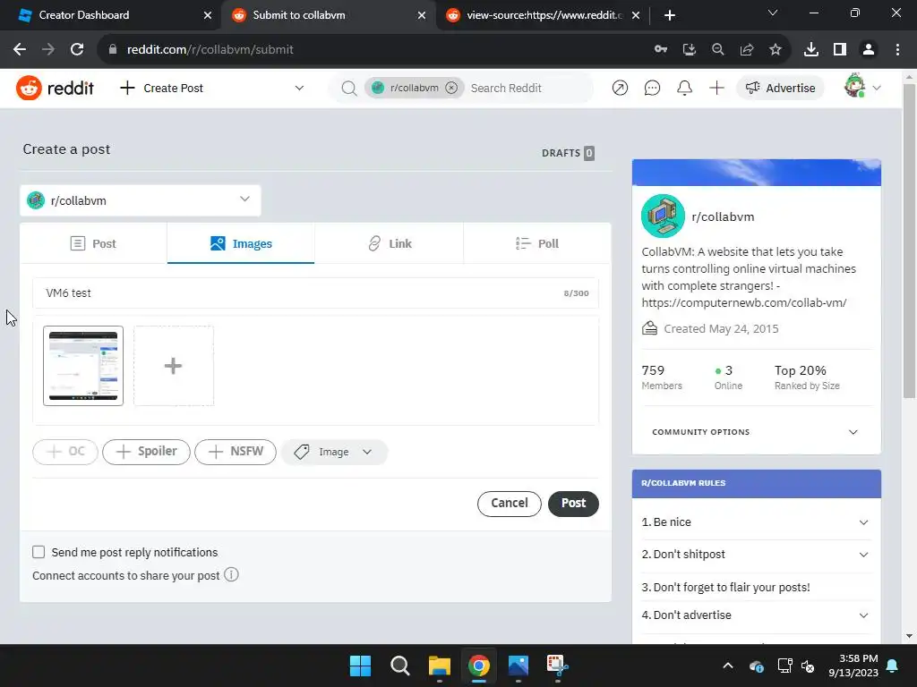Open the clock showing 3:58 PM

tap(853, 666)
